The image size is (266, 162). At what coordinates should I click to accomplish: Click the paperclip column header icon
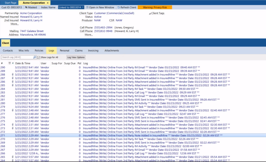13,63
